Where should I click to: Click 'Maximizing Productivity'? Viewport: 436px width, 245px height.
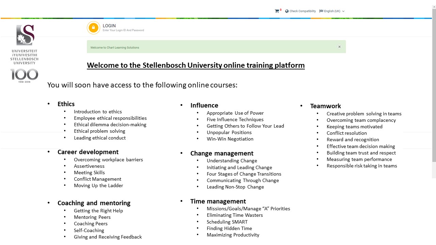(233, 235)
